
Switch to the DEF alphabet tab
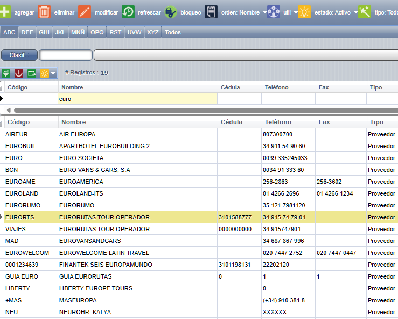(x=27, y=32)
